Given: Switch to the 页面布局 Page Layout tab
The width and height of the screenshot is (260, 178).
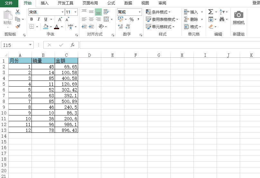Looking at the screenshot, I should click(90, 3).
